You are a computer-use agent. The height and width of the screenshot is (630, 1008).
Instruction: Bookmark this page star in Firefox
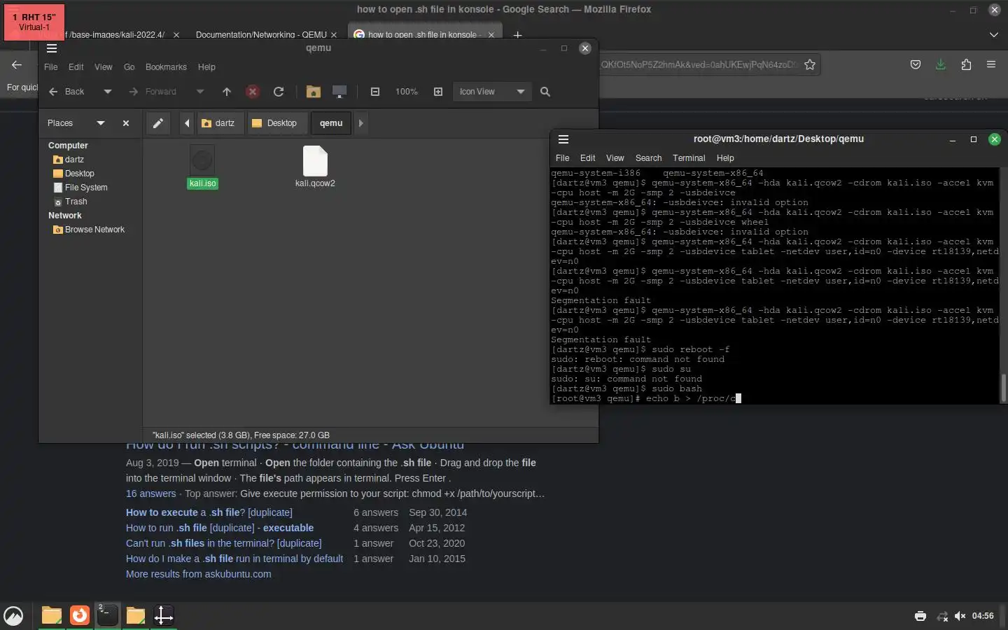(x=810, y=64)
